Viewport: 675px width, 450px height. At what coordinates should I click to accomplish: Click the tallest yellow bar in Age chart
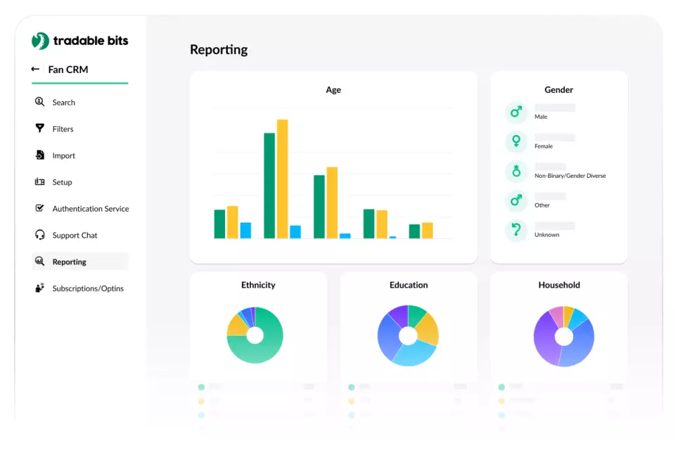coord(282,179)
